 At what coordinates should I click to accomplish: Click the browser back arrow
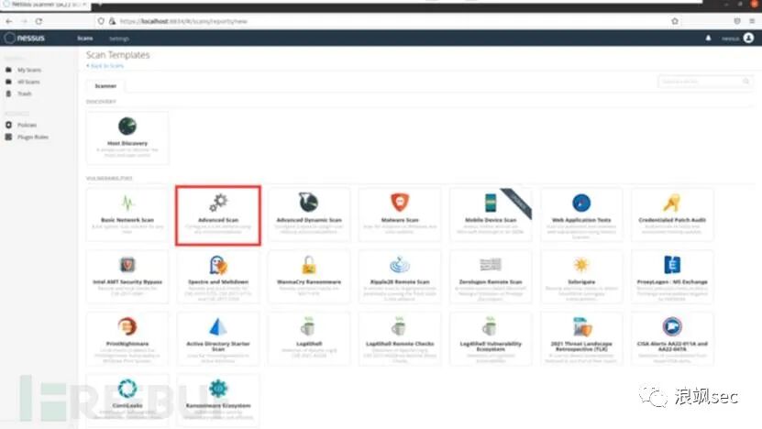click(x=9, y=21)
